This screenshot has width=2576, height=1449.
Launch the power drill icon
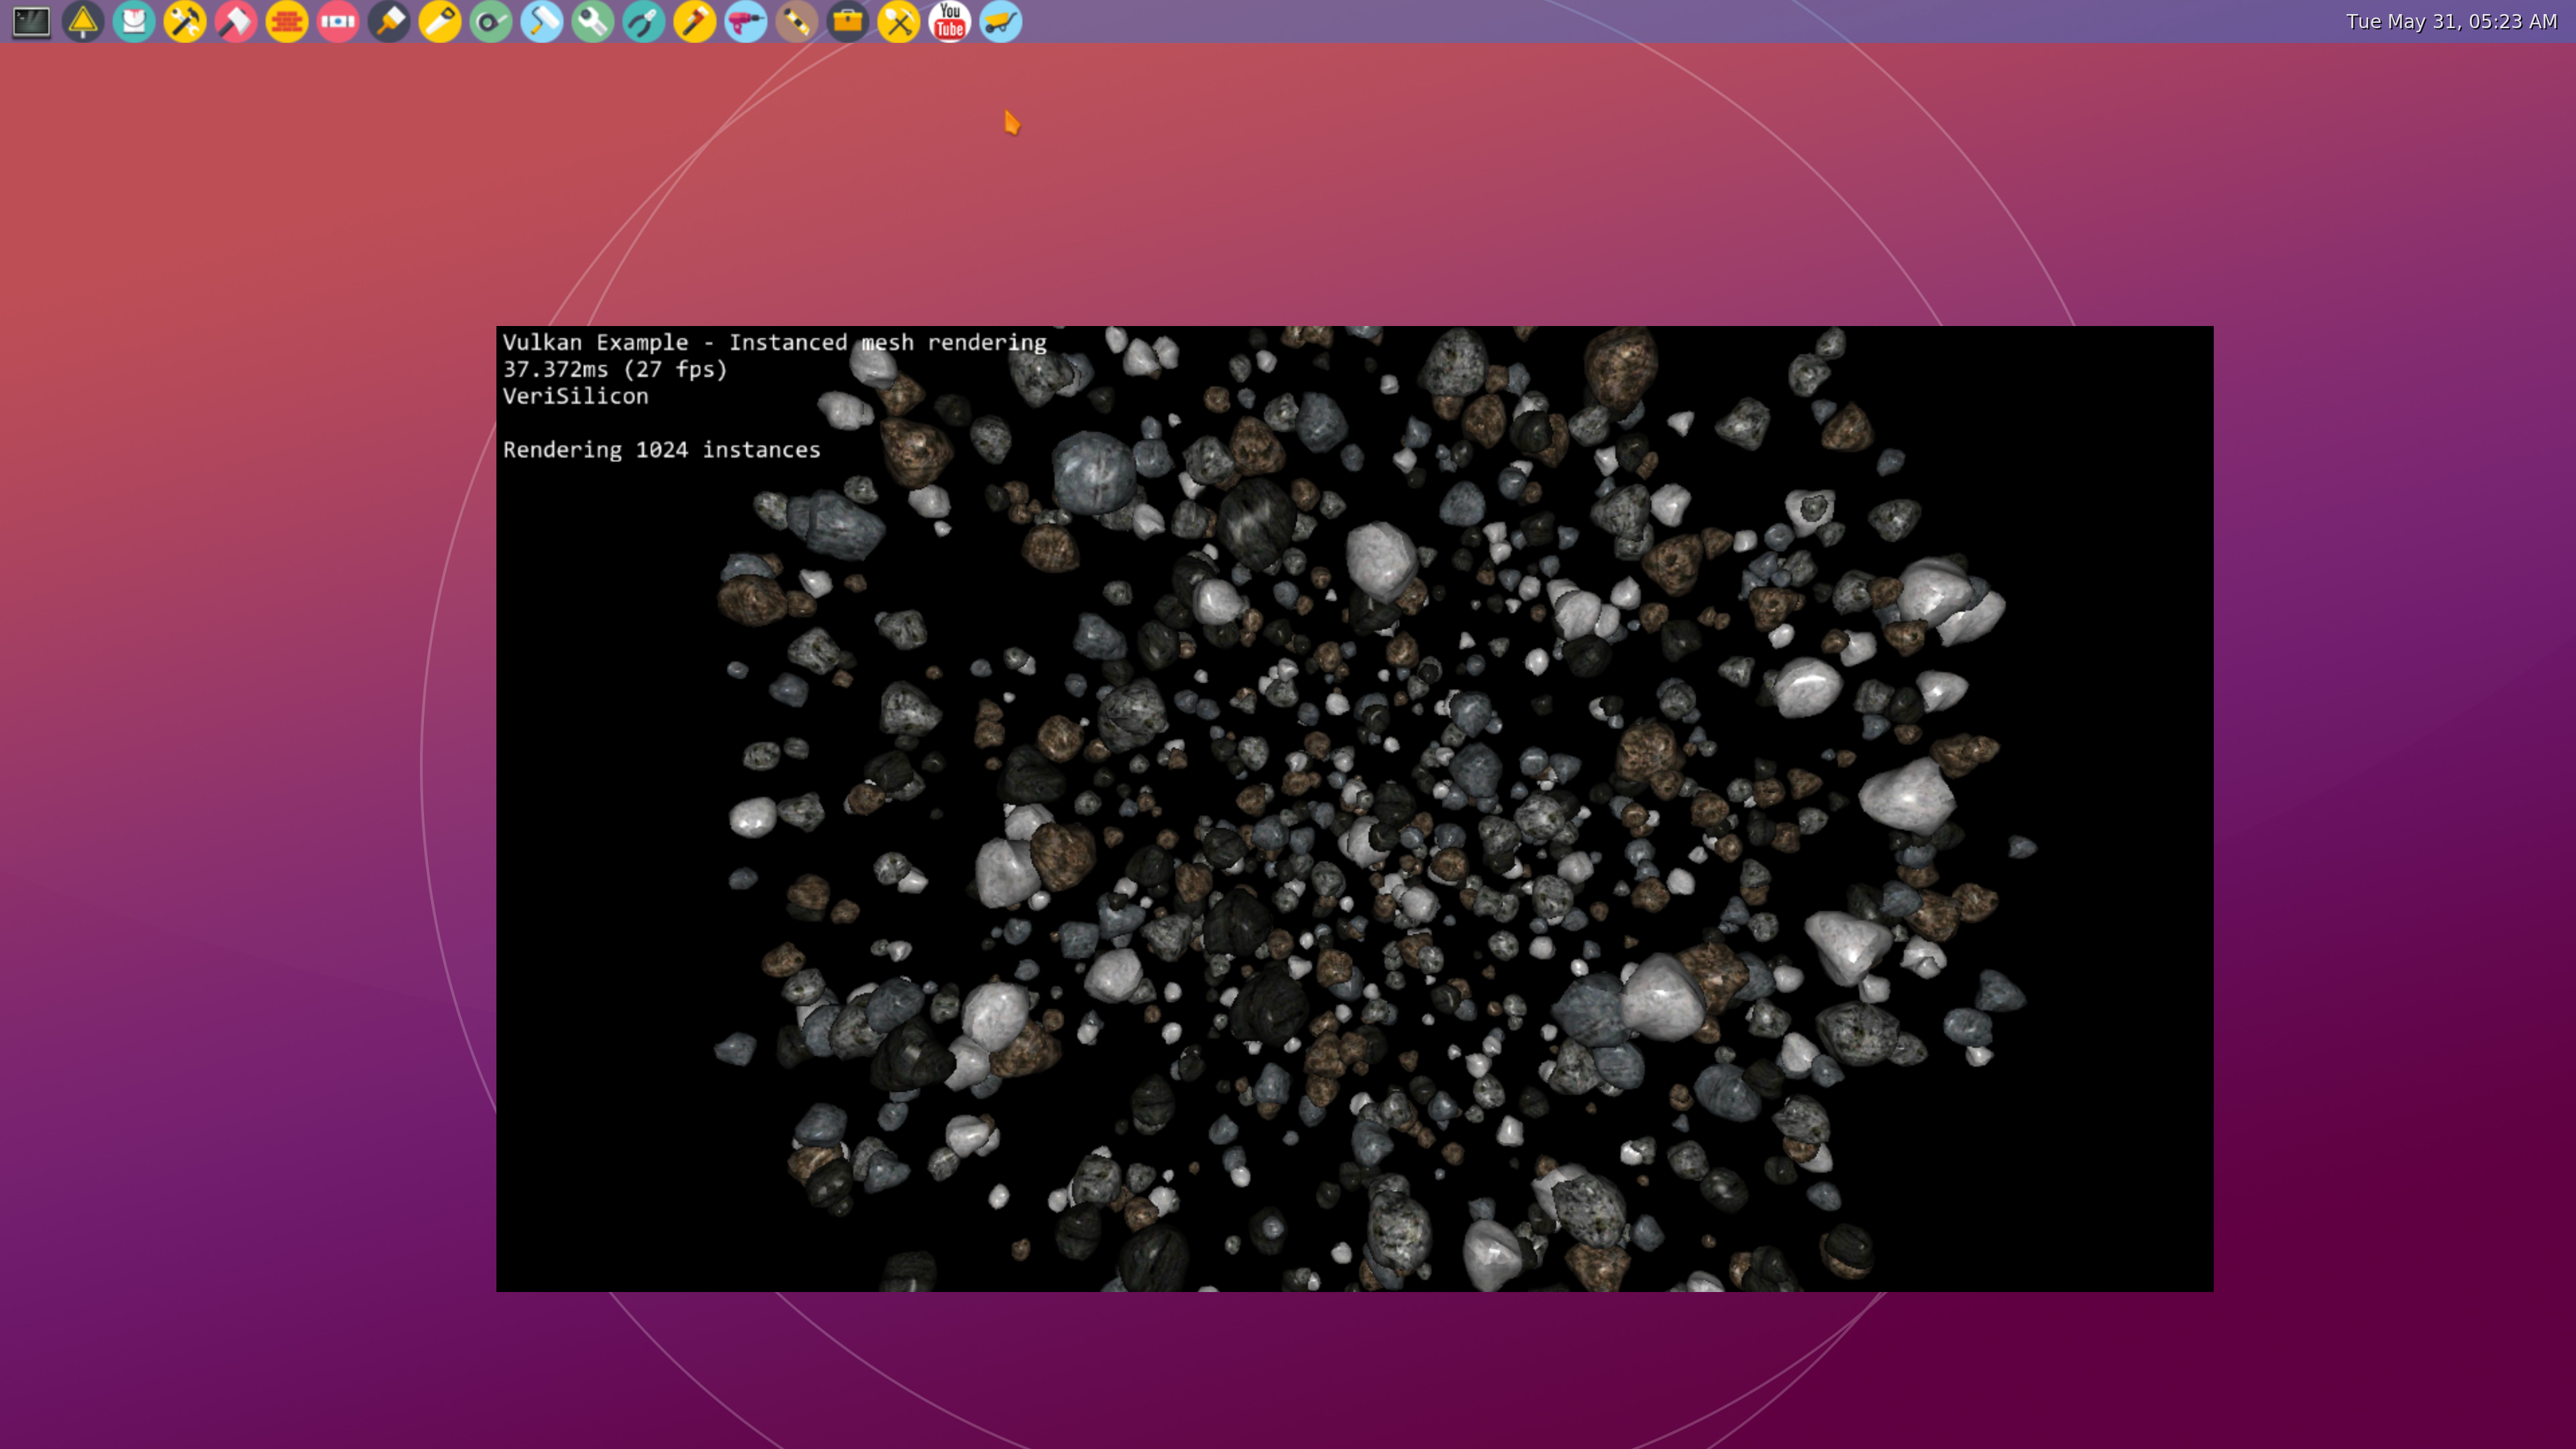746,21
